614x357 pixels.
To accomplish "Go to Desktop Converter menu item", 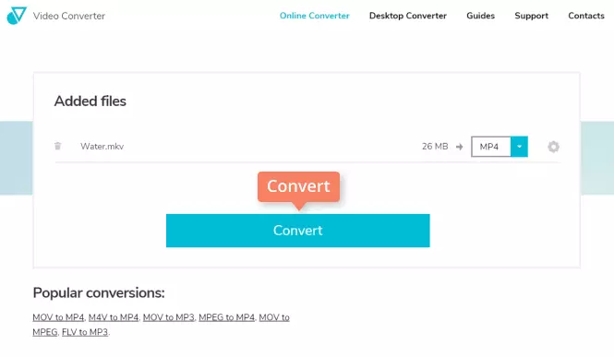I will (x=407, y=16).
